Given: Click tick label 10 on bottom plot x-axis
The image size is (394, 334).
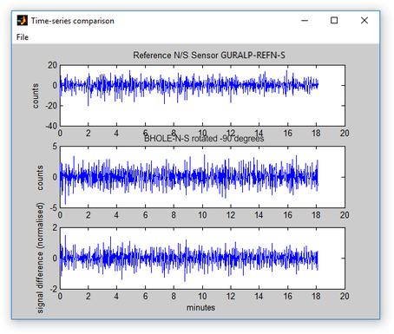Looking at the screenshot, I should [x=202, y=296].
